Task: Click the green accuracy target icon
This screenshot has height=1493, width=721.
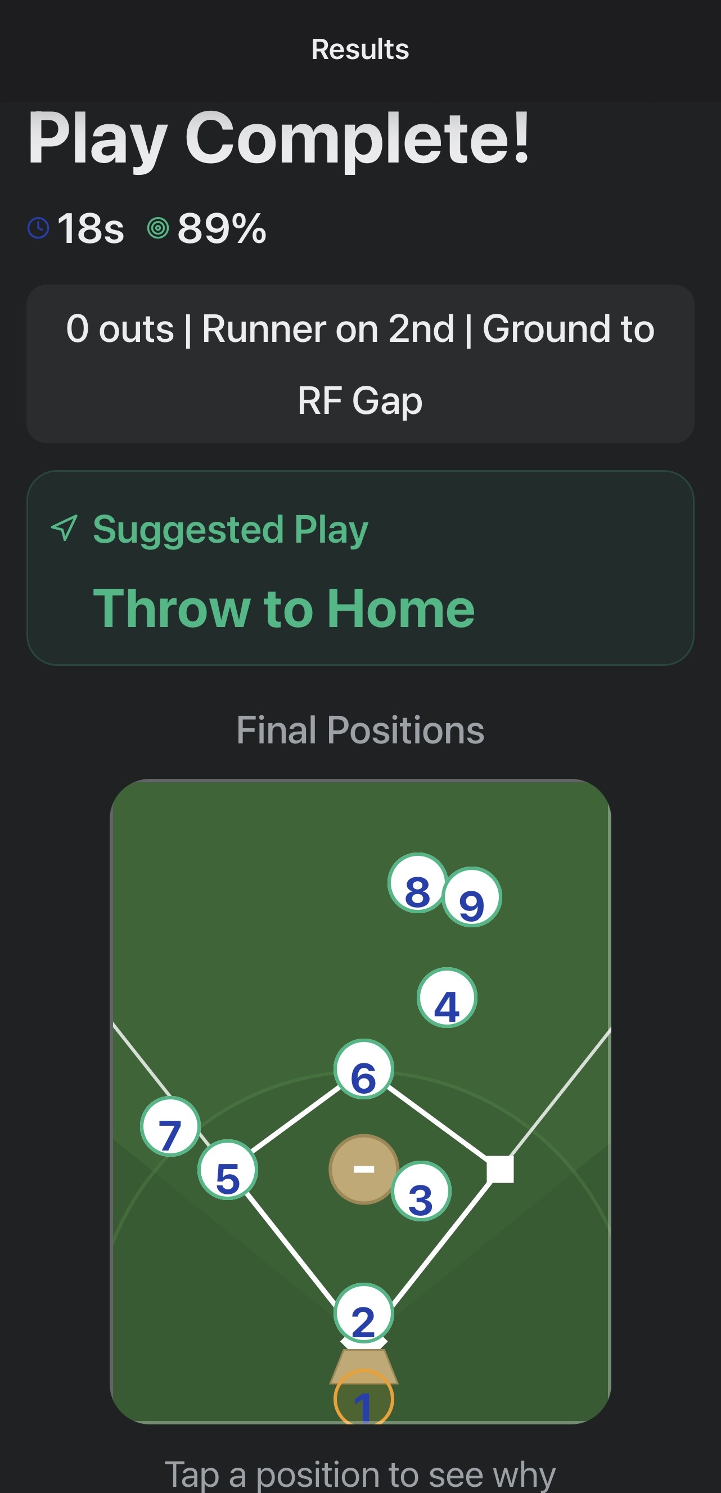Action: coord(157,228)
